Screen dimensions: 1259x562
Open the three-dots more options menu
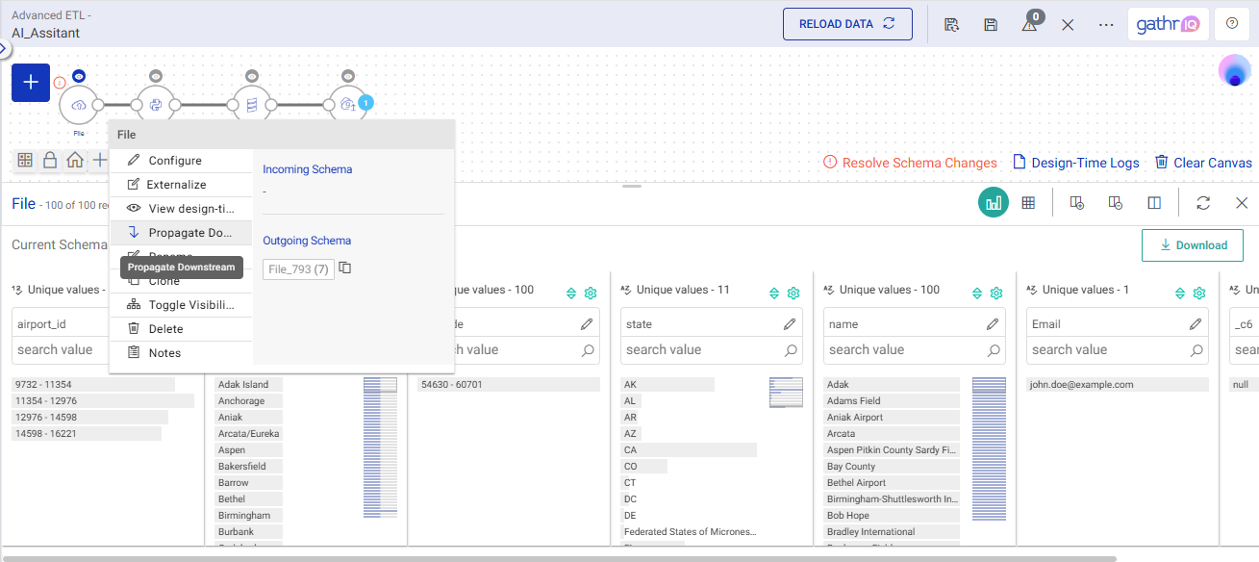click(1106, 25)
